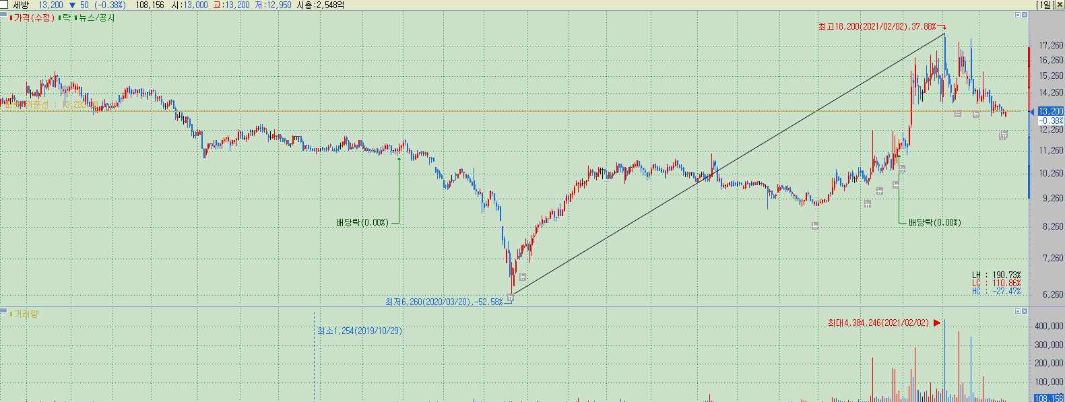This screenshot has height=402, width=1065.
Task: Click the 16,260 price axis label
Action: coord(1052,60)
